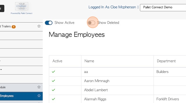186x103 pixels.
Task: Click the orange 4 badge on Trailers
Action: click(14, 27)
